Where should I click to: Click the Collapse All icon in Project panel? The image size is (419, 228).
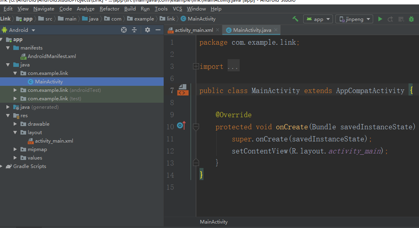[134, 30]
